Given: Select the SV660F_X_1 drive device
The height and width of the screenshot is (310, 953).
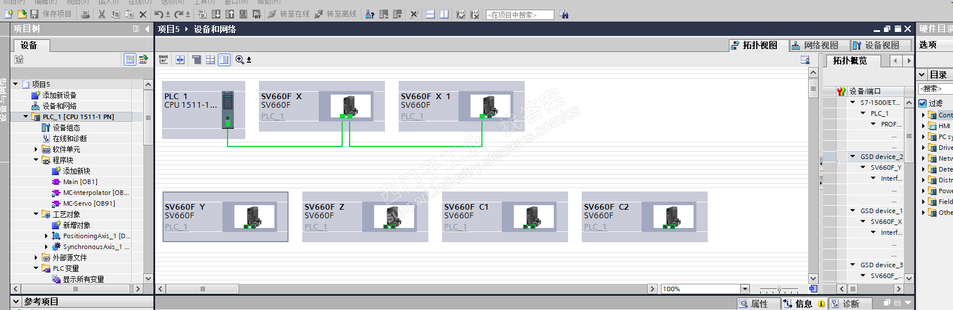Looking at the screenshot, I should pyautogui.click(x=461, y=106).
